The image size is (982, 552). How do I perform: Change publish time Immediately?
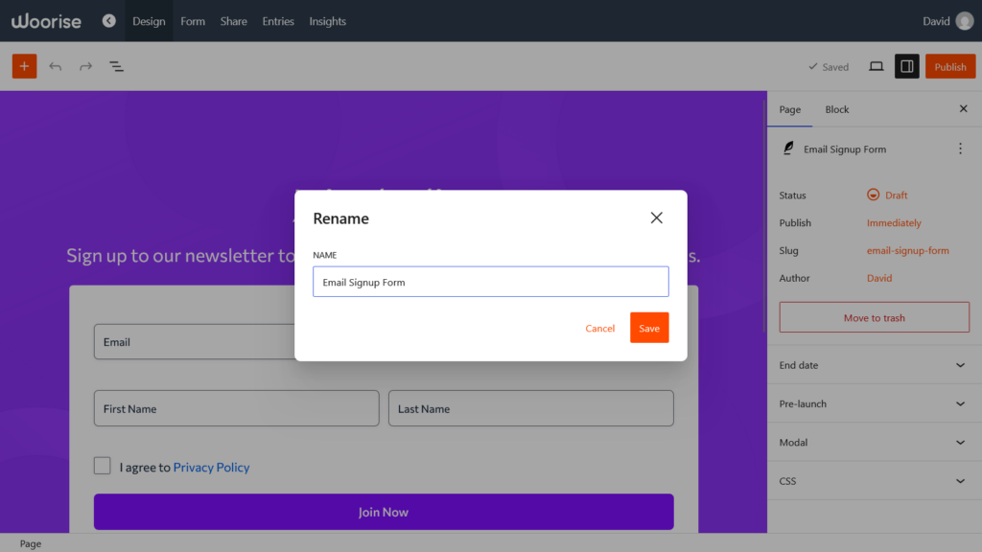tap(894, 222)
